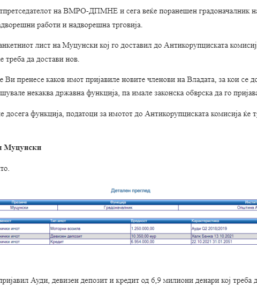The image size is (257, 301).
Task: Click the 'Функција' column header
Action: coord(118,202)
